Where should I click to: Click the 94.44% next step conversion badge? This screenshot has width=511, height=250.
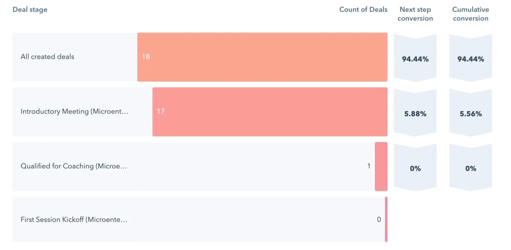415,59
